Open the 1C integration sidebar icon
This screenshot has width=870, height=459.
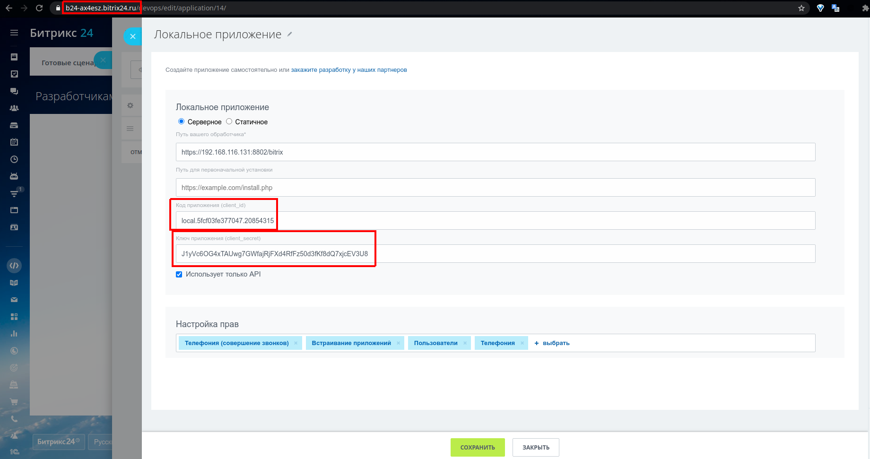(15, 452)
